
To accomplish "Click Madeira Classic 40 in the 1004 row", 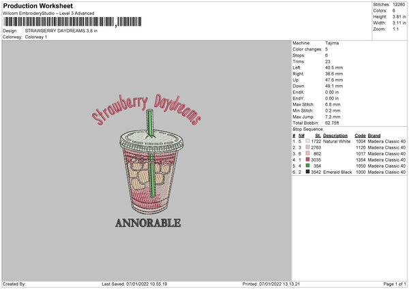I will (x=387, y=141).
